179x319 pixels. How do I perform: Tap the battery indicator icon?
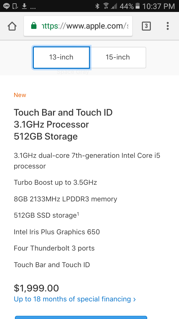[138, 6]
